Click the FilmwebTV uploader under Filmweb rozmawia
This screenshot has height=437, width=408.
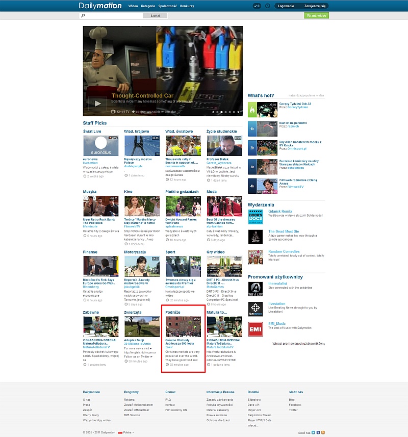(x=295, y=187)
